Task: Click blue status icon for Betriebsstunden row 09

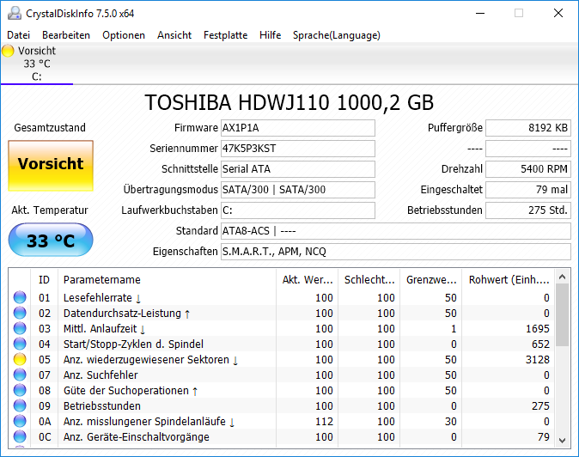Action: [20, 406]
